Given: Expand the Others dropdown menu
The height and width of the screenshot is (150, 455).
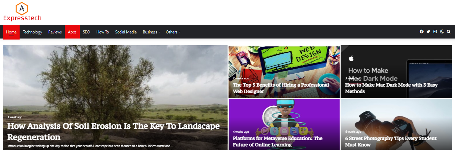Looking at the screenshot, I should click(173, 32).
